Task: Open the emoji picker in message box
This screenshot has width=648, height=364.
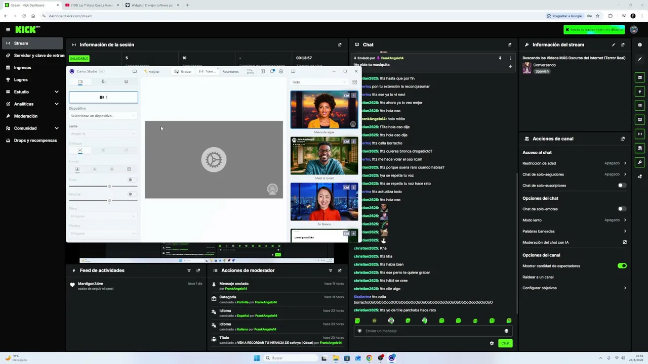Action: pos(506,331)
